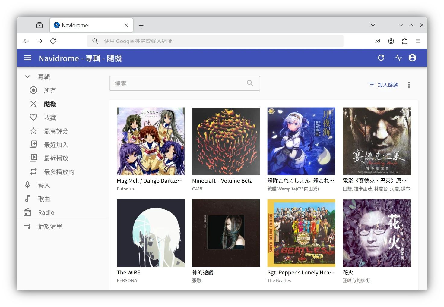Click the star icon for 最高評分
Screen dimensions: 444x307
[33, 131]
